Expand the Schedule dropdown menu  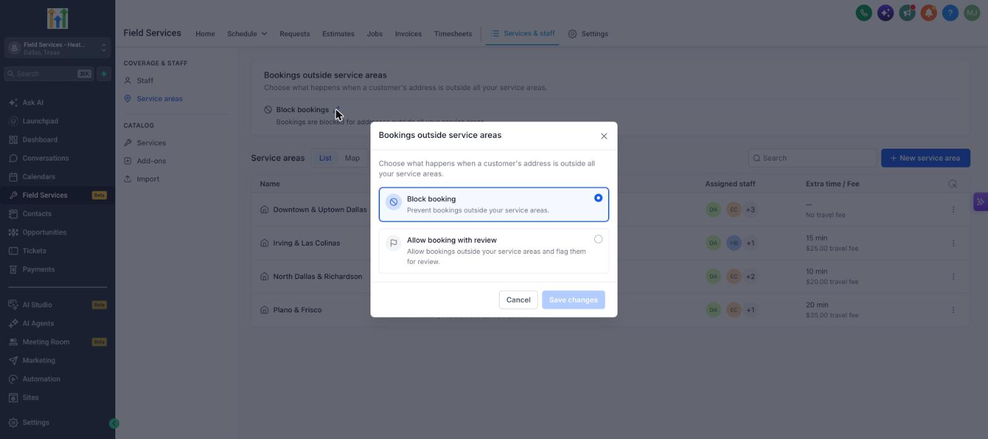pos(247,34)
